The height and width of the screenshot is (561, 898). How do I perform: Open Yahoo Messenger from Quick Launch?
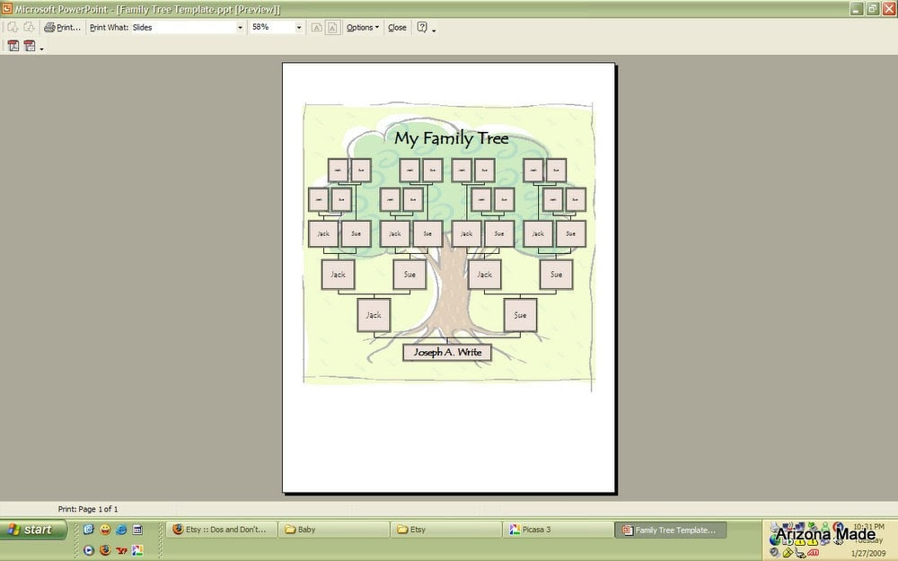[x=120, y=550]
